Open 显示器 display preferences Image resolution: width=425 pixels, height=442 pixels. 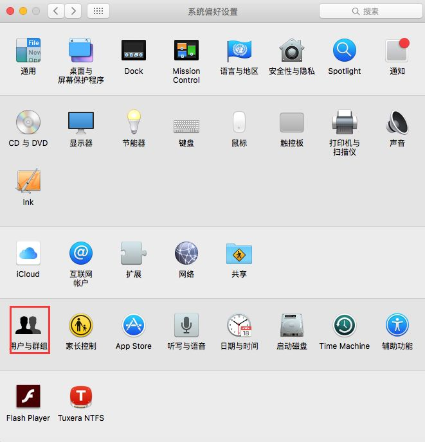coord(81,123)
